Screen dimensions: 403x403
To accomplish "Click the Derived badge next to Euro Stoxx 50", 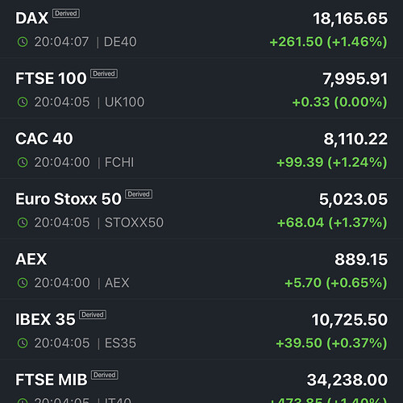I will click(139, 194).
